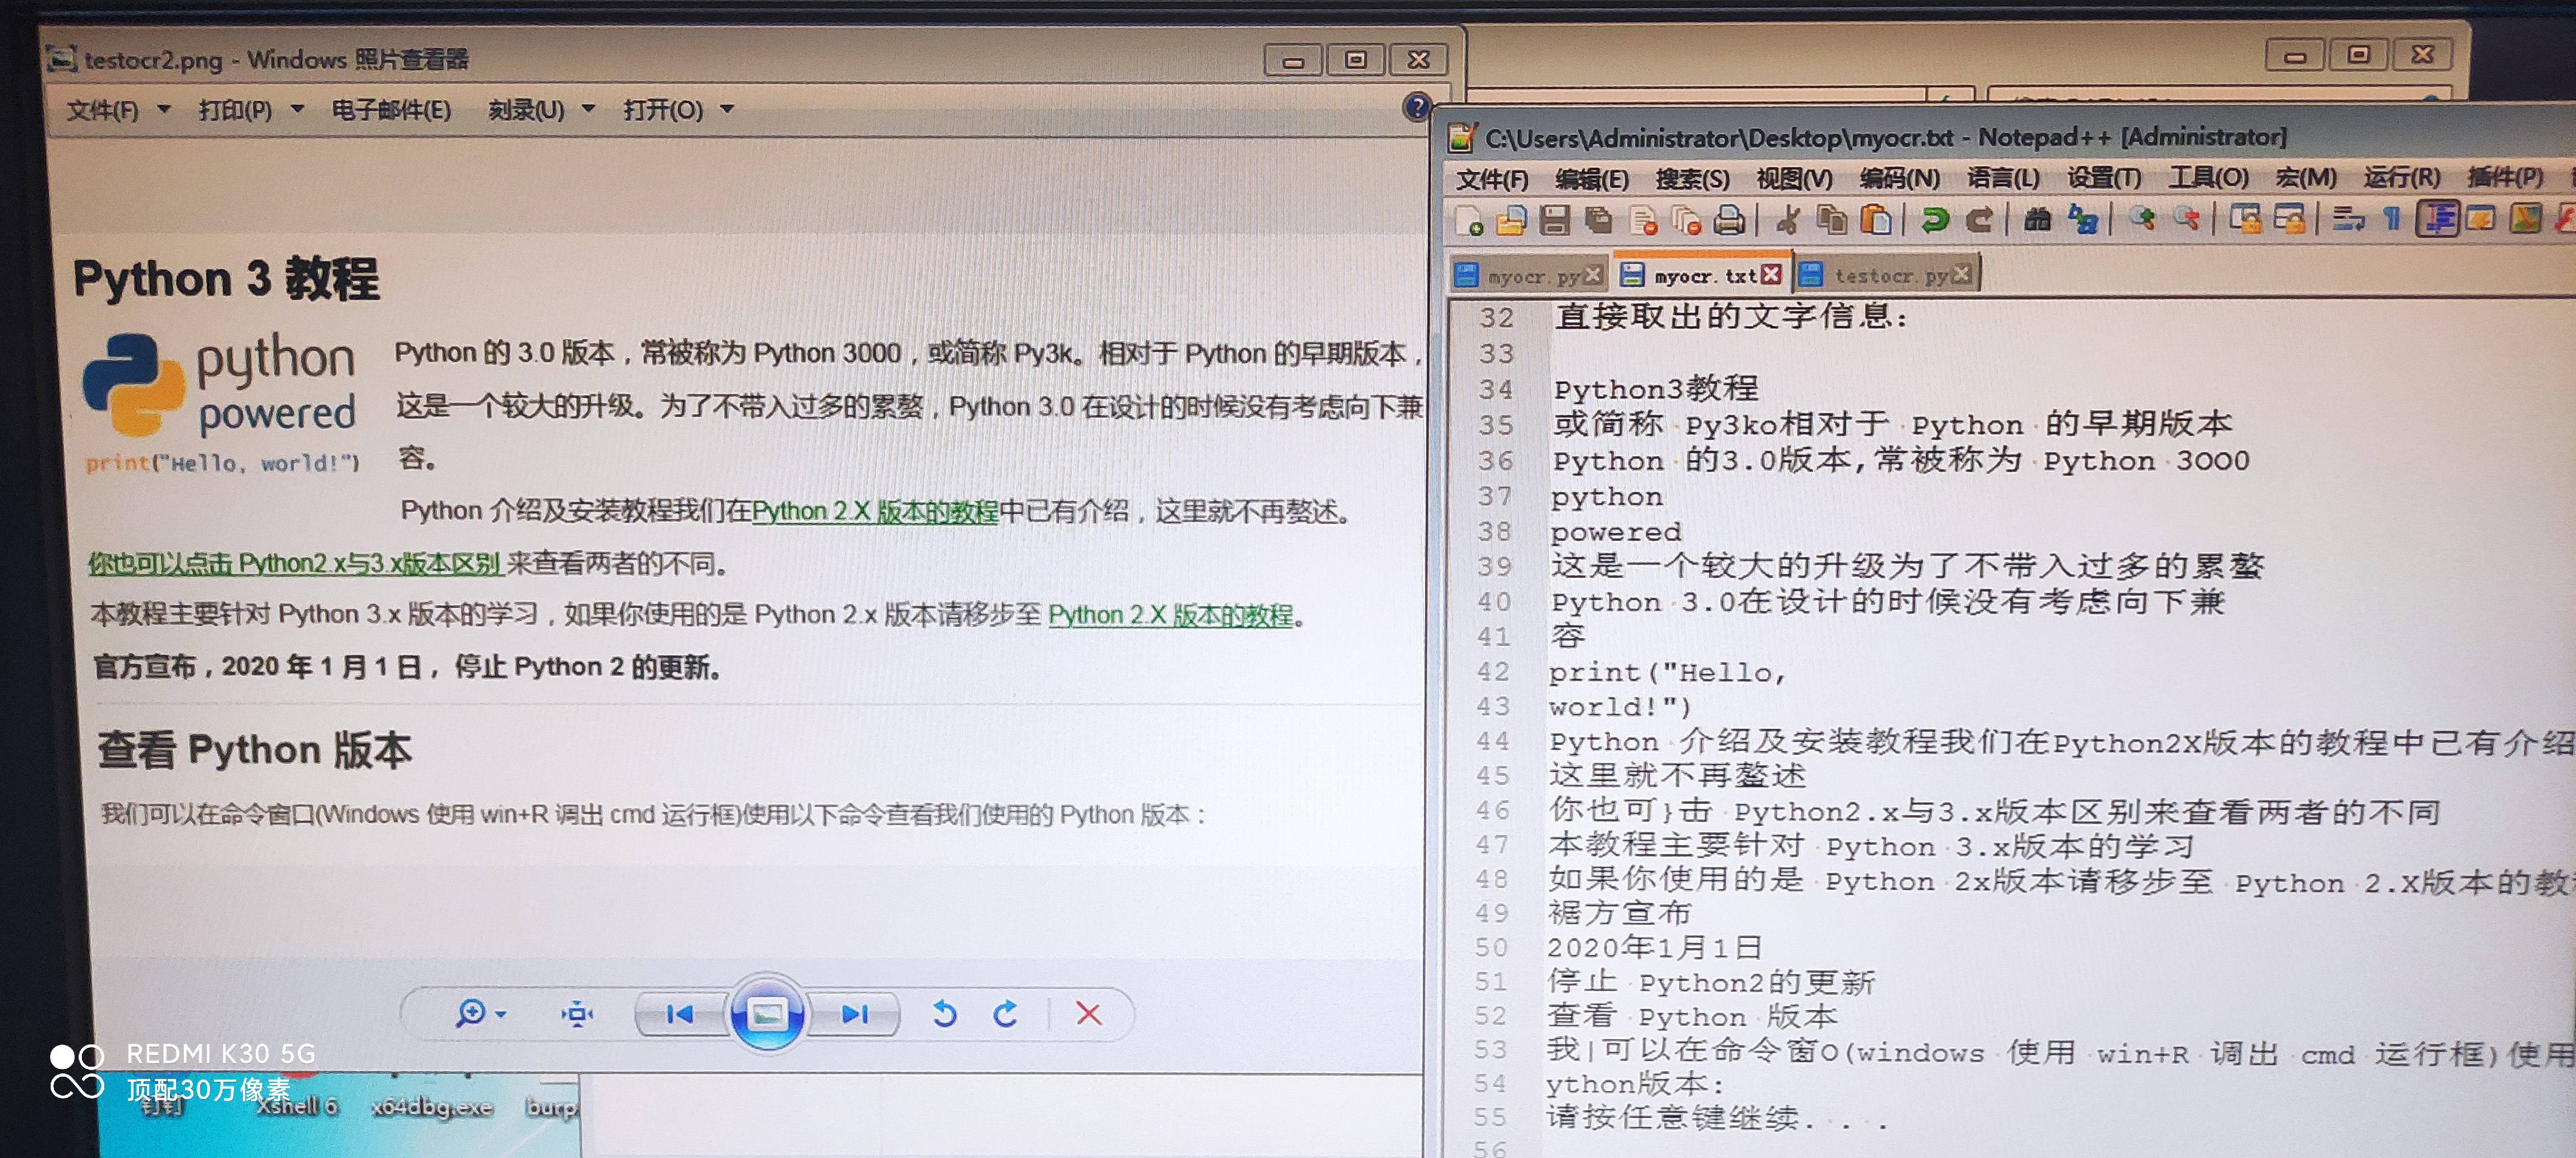Zoom in on the Notepad++ editor text
This screenshot has width=2576, height=1158.
(2141, 218)
